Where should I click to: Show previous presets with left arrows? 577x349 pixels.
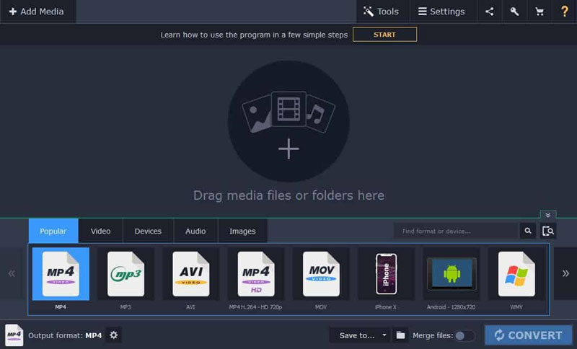(x=12, y=273)
